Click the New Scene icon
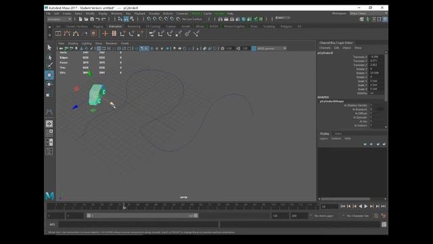 click(x=81, y=19)
